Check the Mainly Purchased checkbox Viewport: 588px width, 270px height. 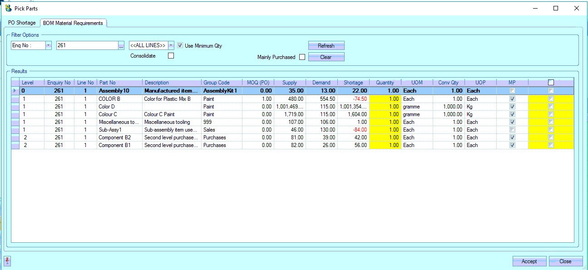click(302, 57)
